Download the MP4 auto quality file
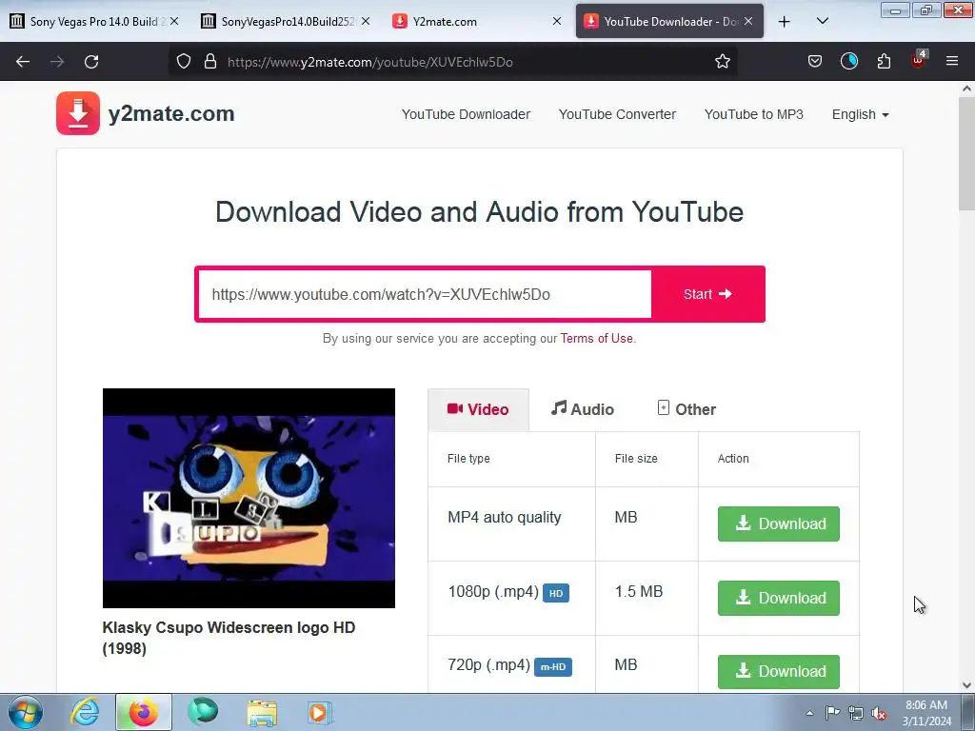This screenshot has width=975, height=731. [x=779, y=524]
